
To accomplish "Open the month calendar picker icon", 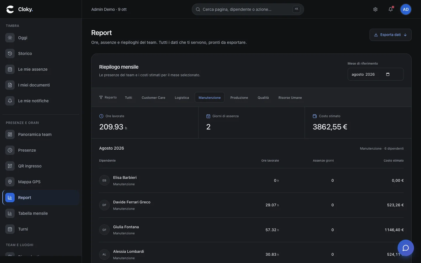I will (x=388, y=74).
